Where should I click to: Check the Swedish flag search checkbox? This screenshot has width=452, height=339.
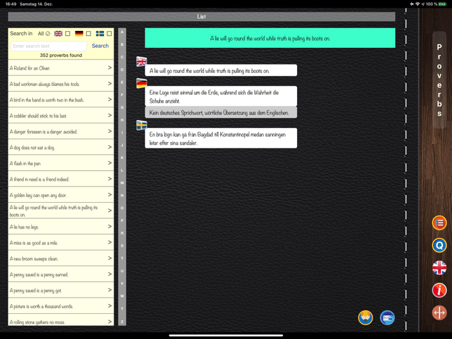[109, 34]
